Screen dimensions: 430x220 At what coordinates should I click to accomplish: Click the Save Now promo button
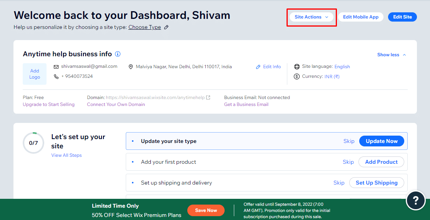[206, 210]
